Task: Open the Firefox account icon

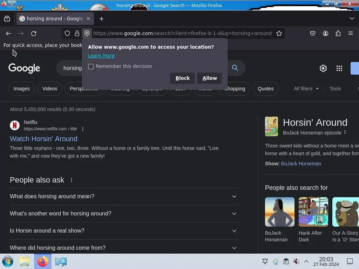Action: pyautogui.click(x=325, y=33)
